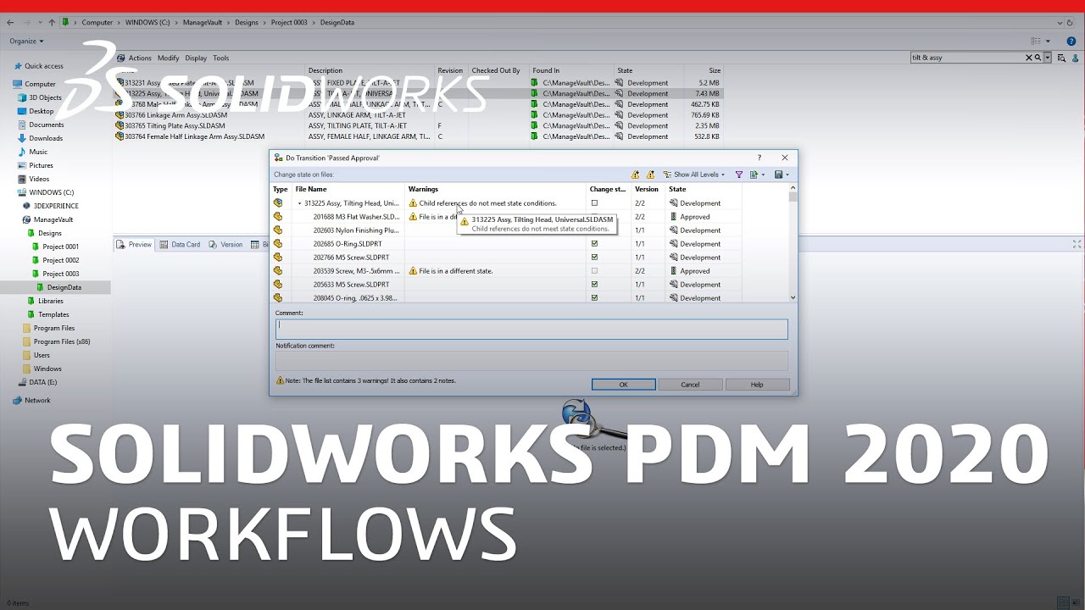Open the search box options dropdown arrow
This screenshot has height=610, width=1085.
[x=1048, y=58]
